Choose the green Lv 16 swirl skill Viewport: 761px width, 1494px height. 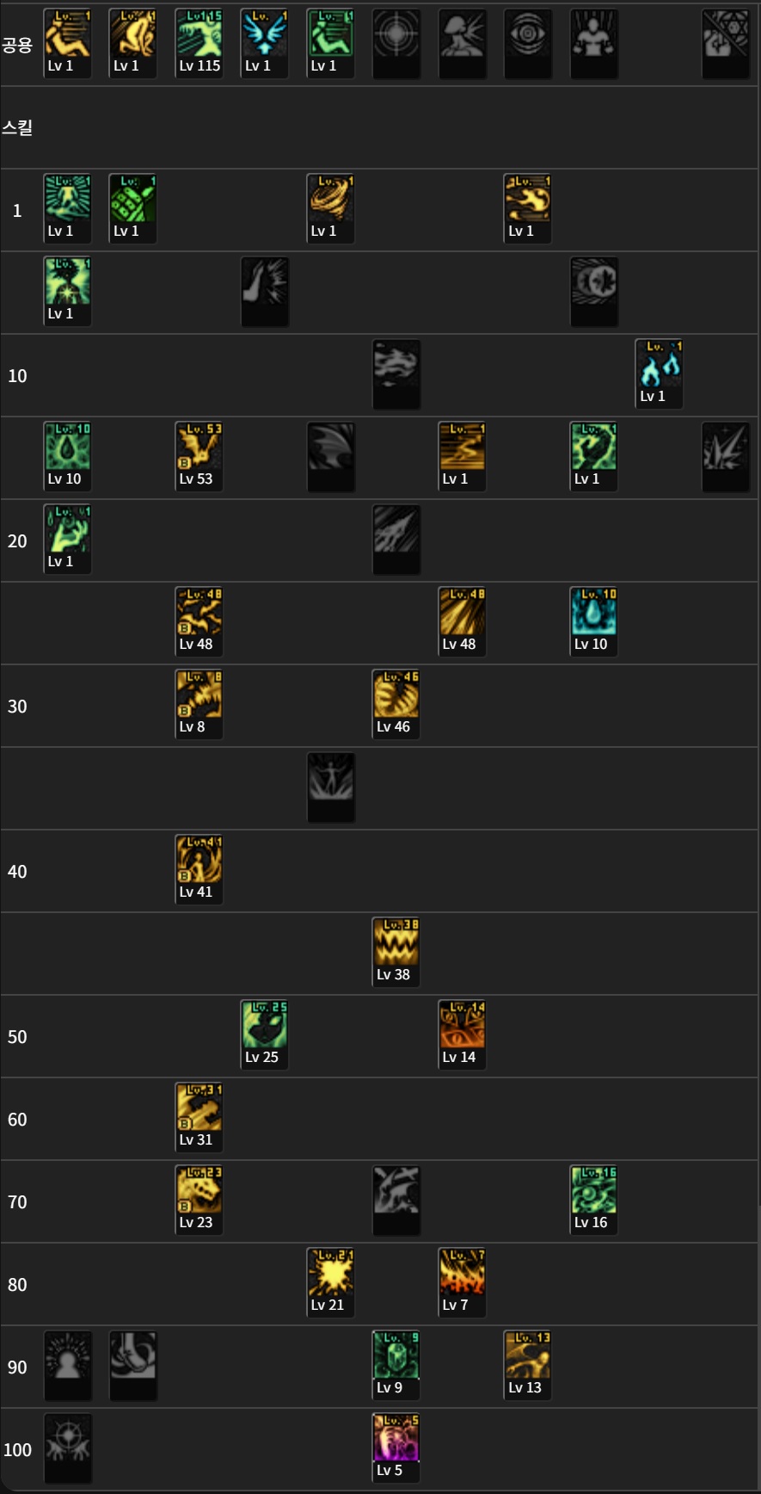point(593,1200)
